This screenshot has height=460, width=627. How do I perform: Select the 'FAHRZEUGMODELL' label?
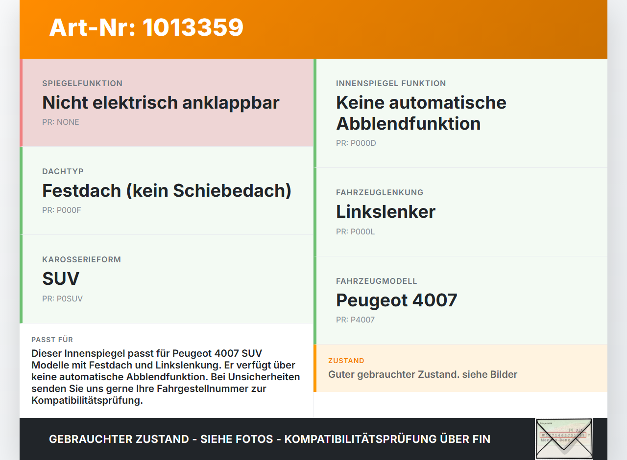377,281
